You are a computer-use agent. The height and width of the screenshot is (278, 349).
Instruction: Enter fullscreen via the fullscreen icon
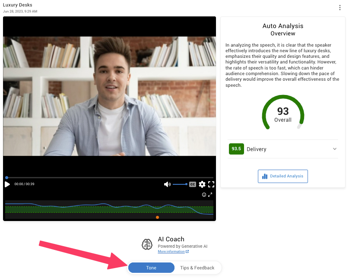coord(211,184)
